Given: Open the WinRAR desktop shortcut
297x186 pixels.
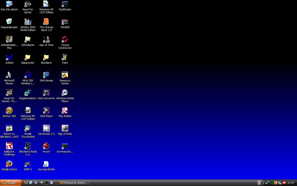Looking at the screenshot, I should click(x=65, y=24).
